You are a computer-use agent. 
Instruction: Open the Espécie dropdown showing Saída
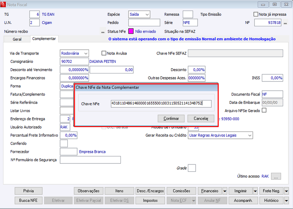pos(139,14)
